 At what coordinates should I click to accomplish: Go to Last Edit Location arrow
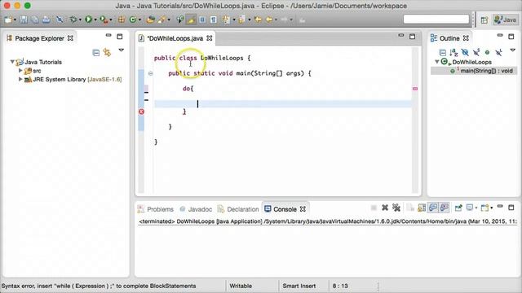(x=258, y=20)
